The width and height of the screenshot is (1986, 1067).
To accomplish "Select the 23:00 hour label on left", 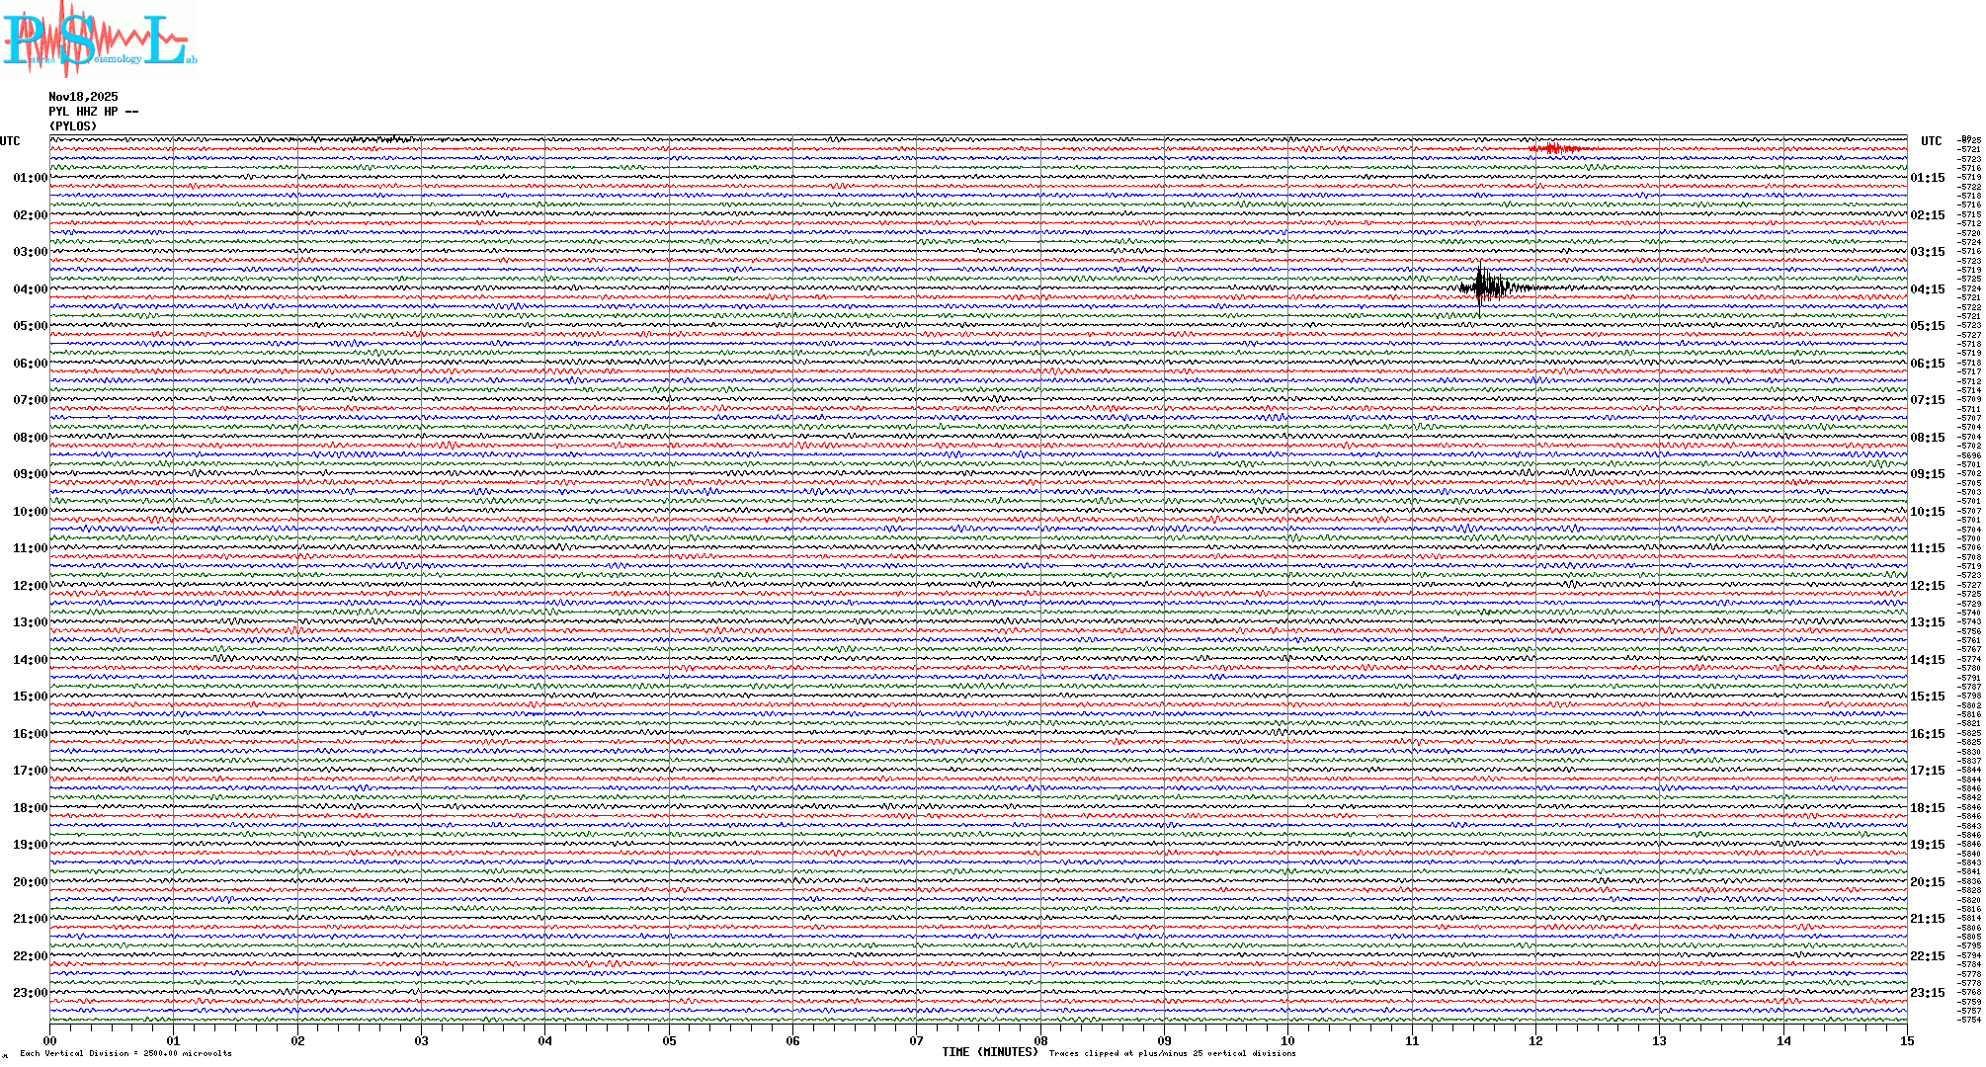I will point(30,993).
